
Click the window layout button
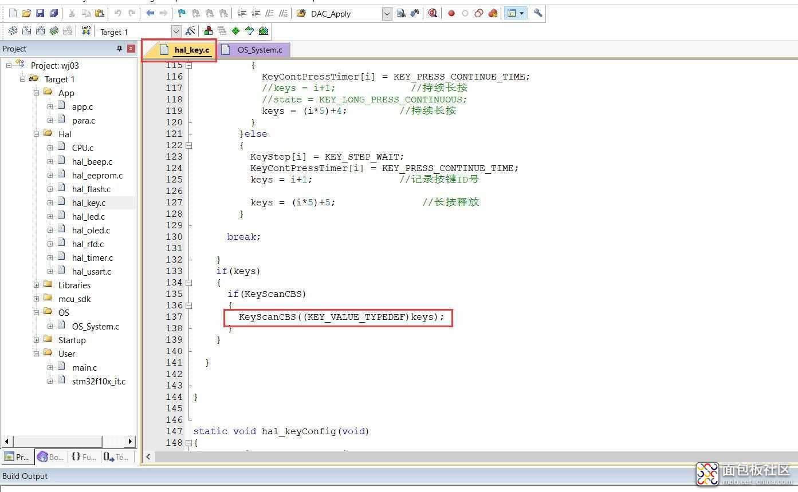512,13
